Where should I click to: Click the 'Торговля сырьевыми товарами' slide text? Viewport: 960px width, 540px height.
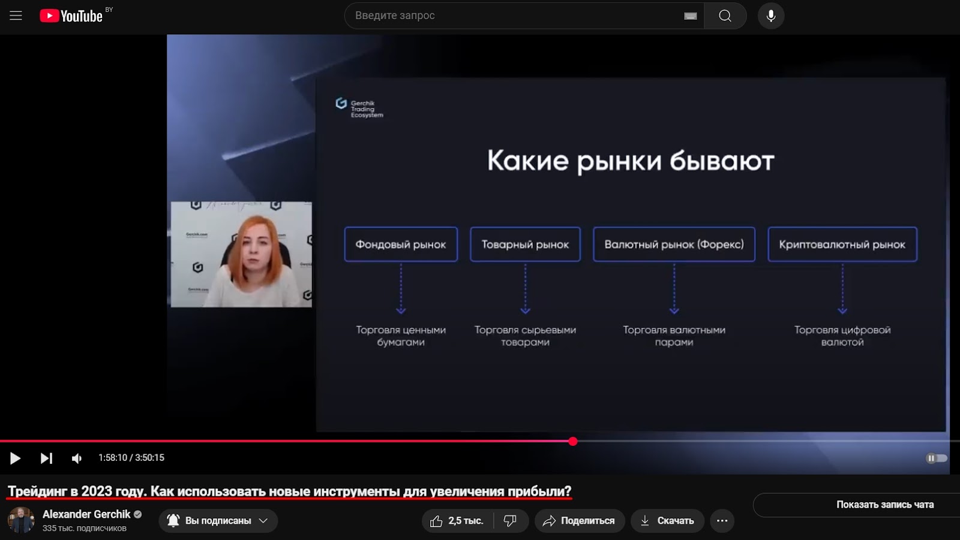coord(525,336)
